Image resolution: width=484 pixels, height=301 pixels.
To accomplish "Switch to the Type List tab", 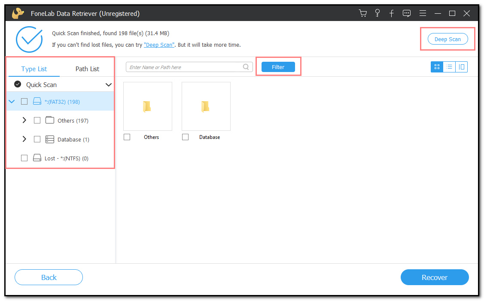I will click(x=34, y=69).
